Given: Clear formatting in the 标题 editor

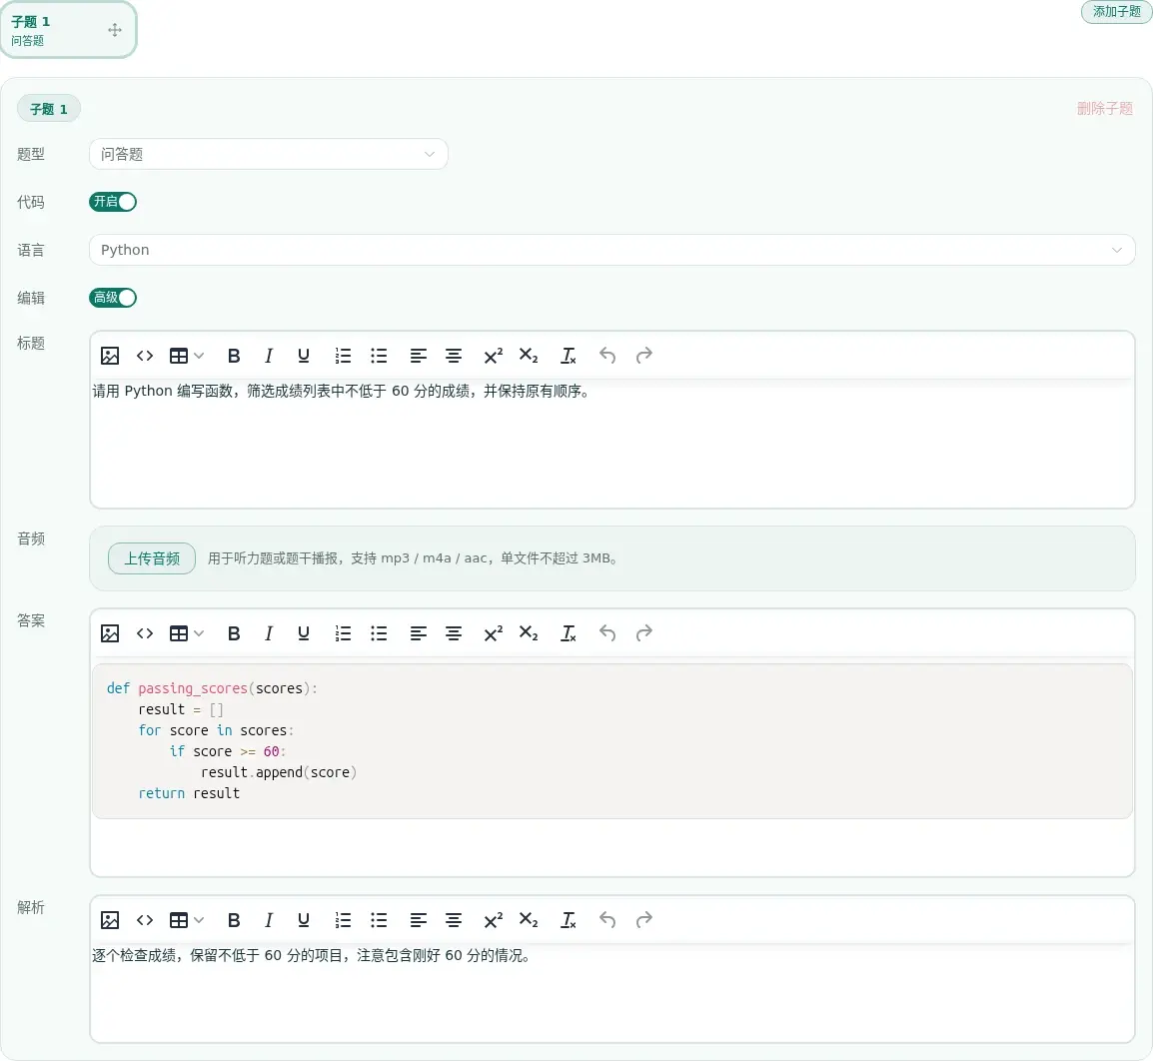Looking at the screenshot, I should [x=569, y=356].
